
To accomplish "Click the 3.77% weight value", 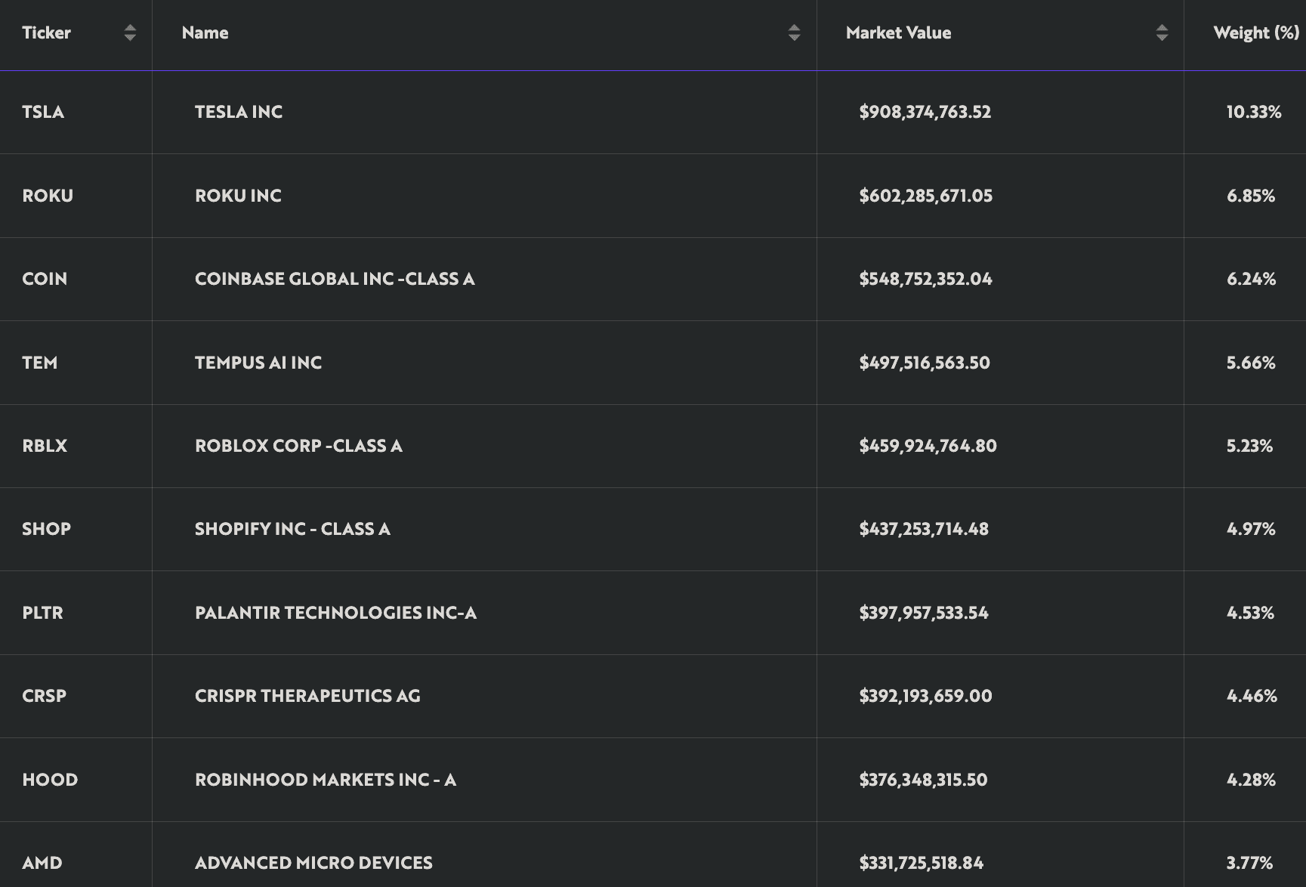I will point(1249,863).
